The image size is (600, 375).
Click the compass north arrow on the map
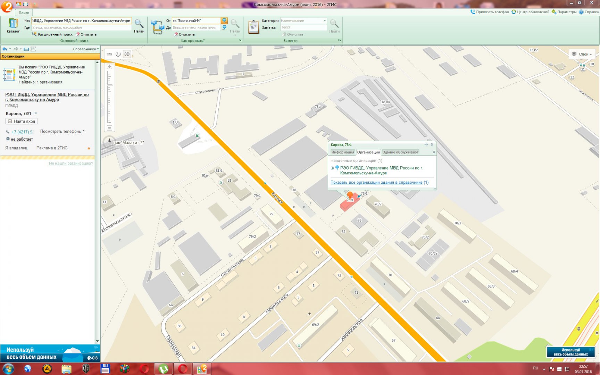(x=109, y=141)
